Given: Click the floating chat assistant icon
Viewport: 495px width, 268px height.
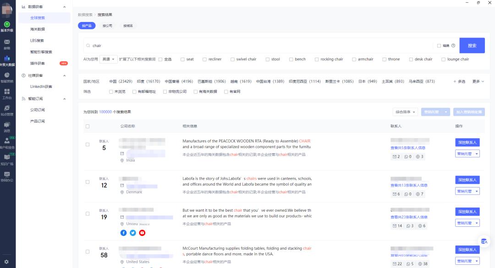Looking at the screenshot, I should (484, 241).
